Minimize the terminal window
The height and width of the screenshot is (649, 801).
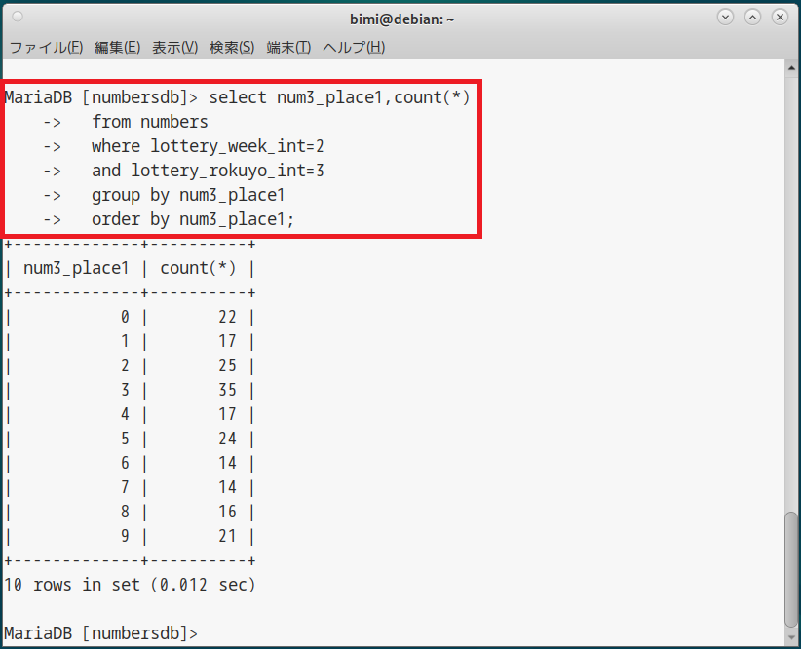point(725,18)
